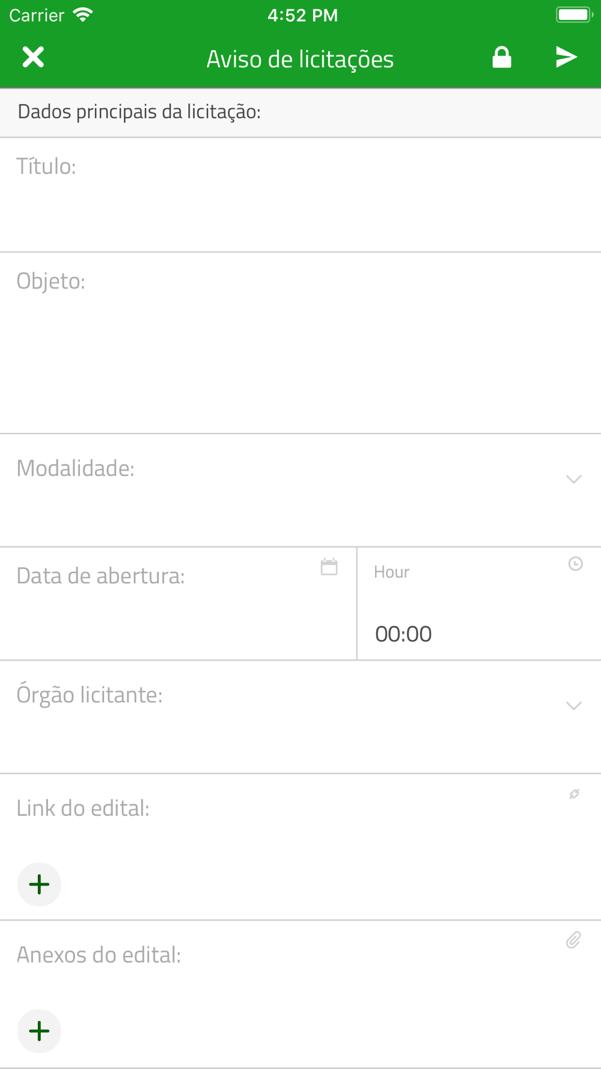
Task: Open the calendar icon for Data de abertura
Action: [x=329, y=567]
